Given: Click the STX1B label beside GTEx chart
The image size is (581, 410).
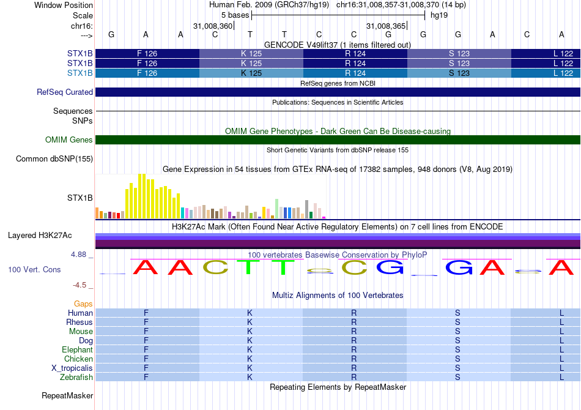Looking at the screenshot, I should point(80,198).
